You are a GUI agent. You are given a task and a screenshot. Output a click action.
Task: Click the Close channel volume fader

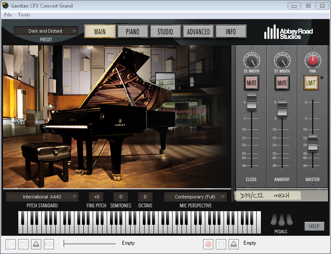252,102
